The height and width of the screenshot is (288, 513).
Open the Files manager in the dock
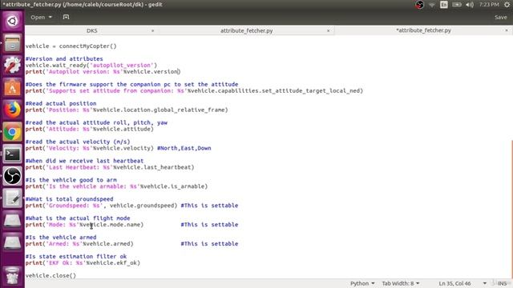[x=12, y=42]
